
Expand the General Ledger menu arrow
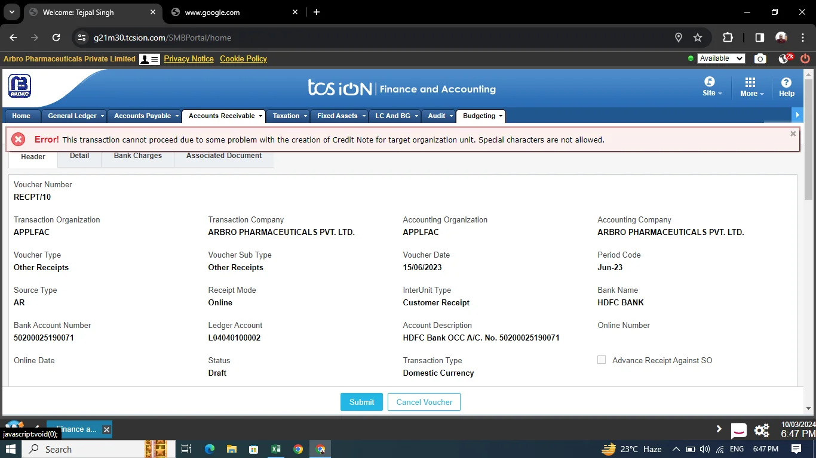[x=102, y=116]
